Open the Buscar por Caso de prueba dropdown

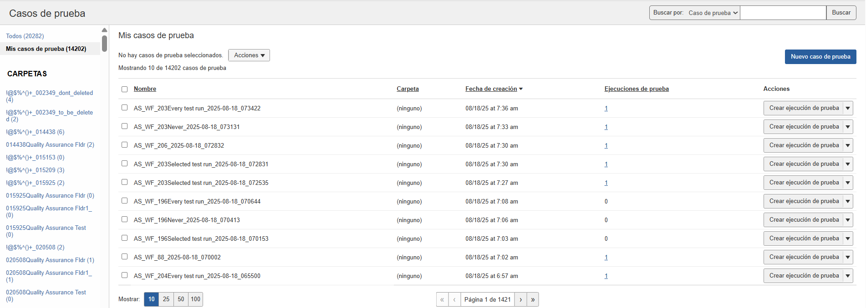tap(713, 13)
